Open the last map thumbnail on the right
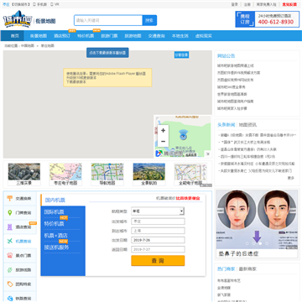Screen dimensions: 302x302 [x=190, y=174]
